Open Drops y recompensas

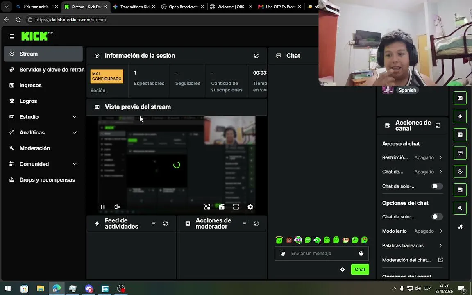click(x=43, y=180)
